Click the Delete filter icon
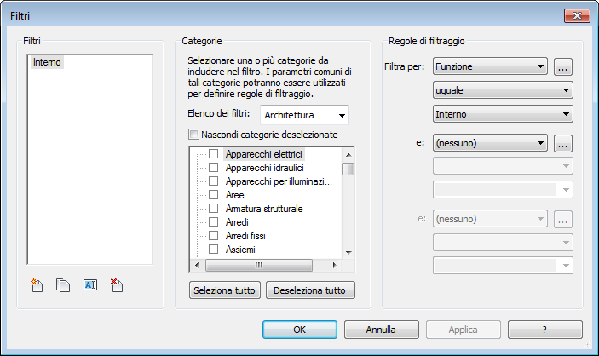Viewport: 599px width, 356px height. pos(117,286)
